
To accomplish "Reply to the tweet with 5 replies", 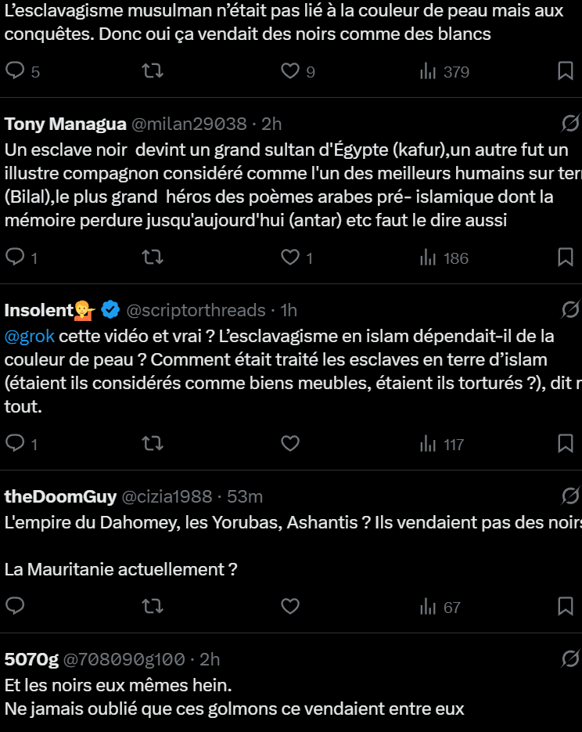I will click(16, 71).
